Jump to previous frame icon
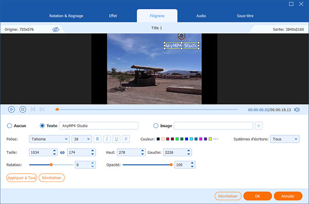The height and width of the screenshot is (204, 309). pos(33,109)
